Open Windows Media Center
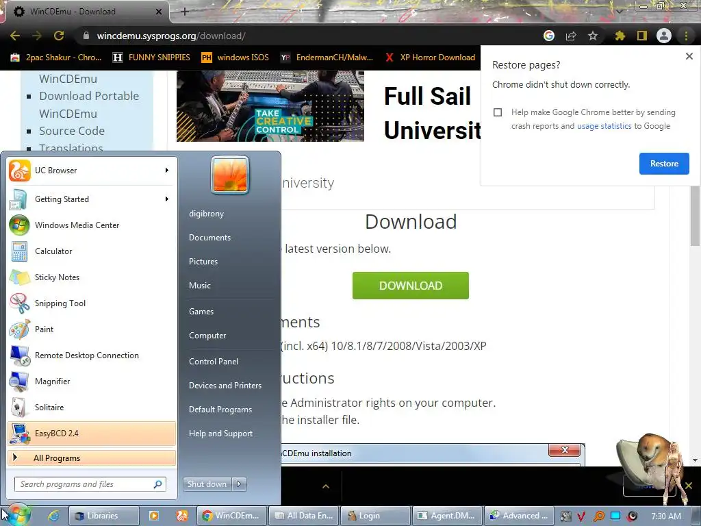701x526 pixels. coord(92,225)
